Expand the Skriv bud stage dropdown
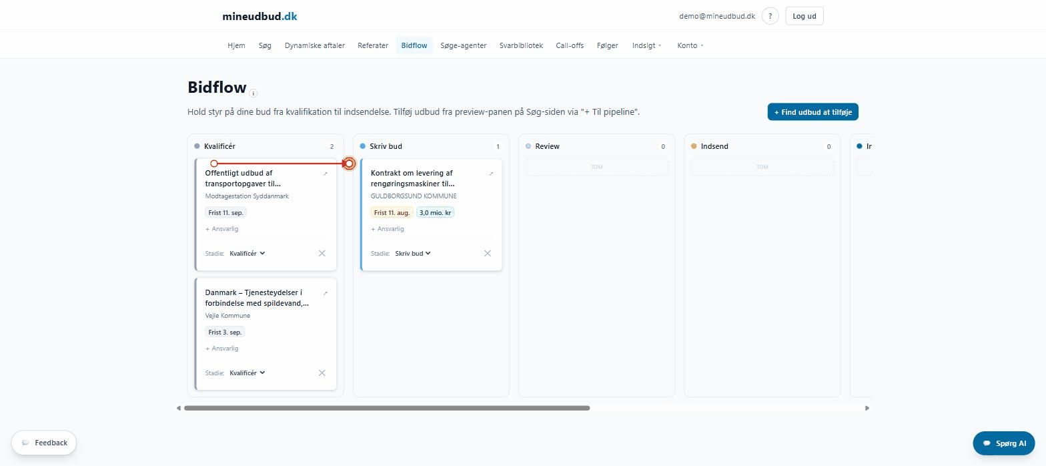Screen dimensions: 1046x466 pos(413,253)
